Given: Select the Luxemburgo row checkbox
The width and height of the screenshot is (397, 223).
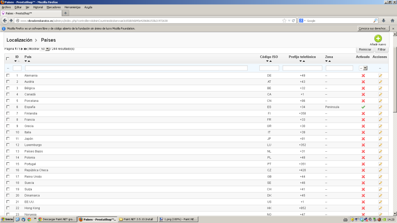Looking at the screenshot, I should 8,145.
